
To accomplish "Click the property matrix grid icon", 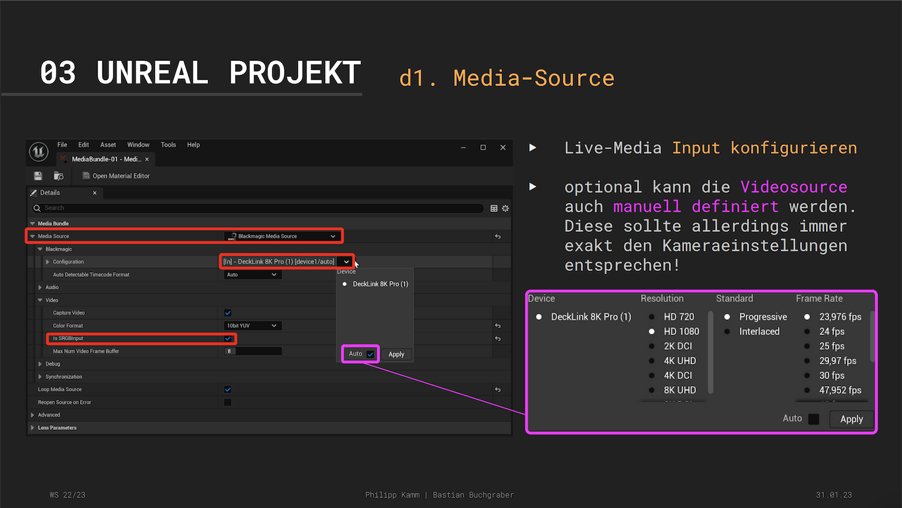I will pos(494,208).
